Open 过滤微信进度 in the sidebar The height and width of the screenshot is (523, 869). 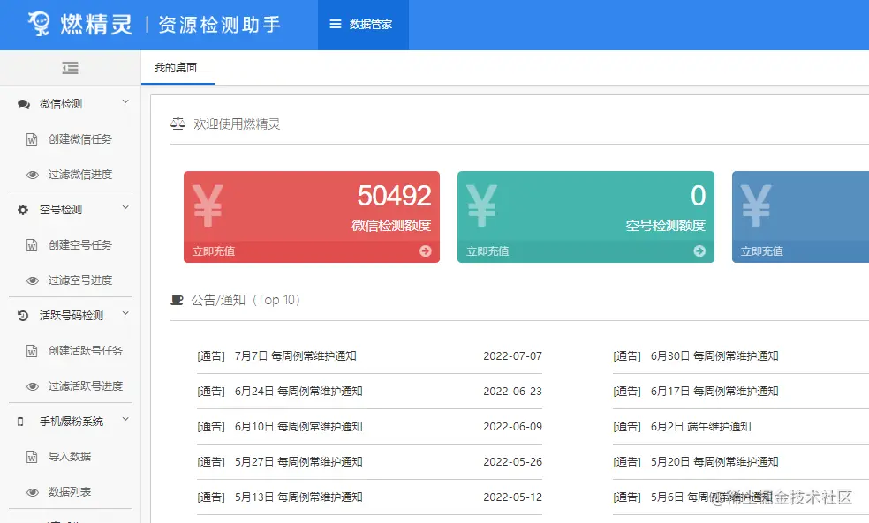[79, 175]
